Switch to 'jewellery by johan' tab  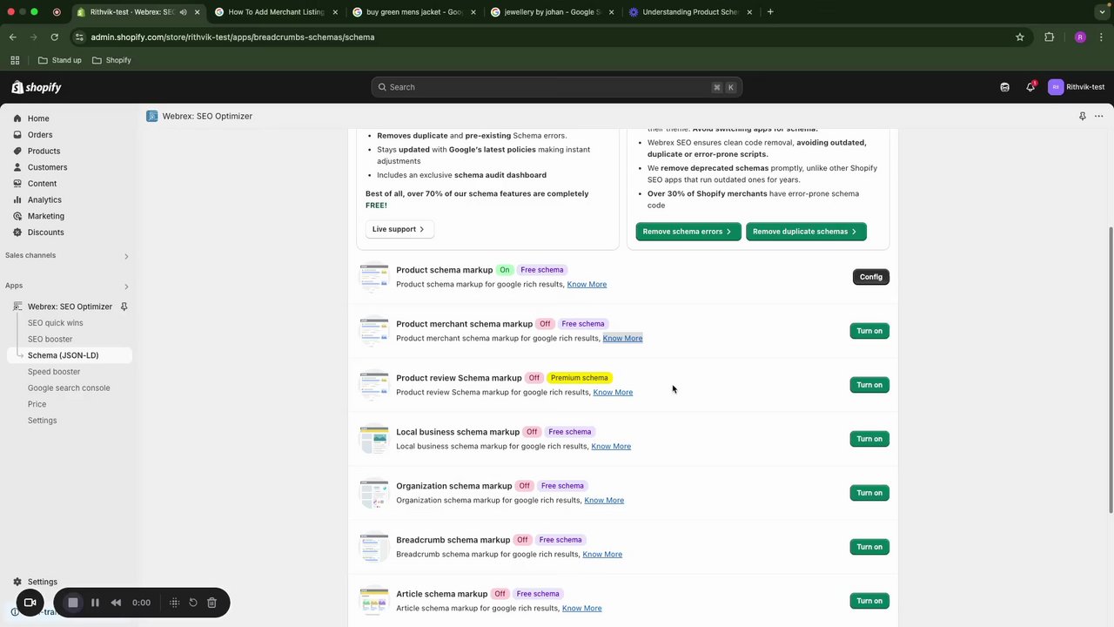(x=552, y=12)
